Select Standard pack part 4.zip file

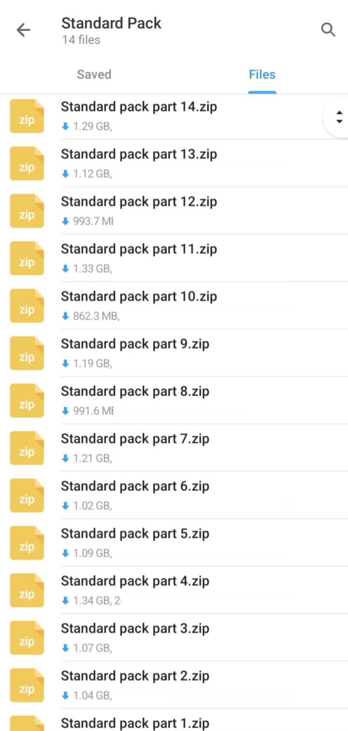click(135, 581)
